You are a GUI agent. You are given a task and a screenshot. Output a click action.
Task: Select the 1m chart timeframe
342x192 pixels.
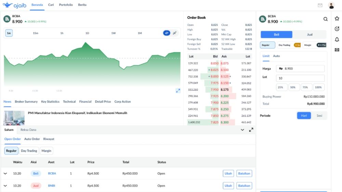coord(9,33)
